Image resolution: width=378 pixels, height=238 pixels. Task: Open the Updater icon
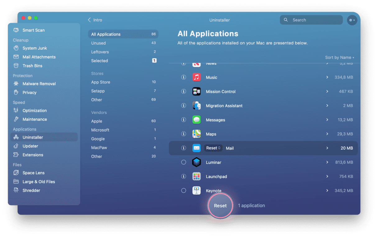tap(16, 146)
